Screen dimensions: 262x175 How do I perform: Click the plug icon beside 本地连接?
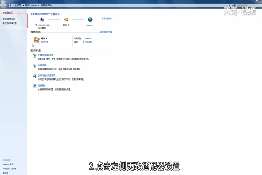(x=83, y=42)
